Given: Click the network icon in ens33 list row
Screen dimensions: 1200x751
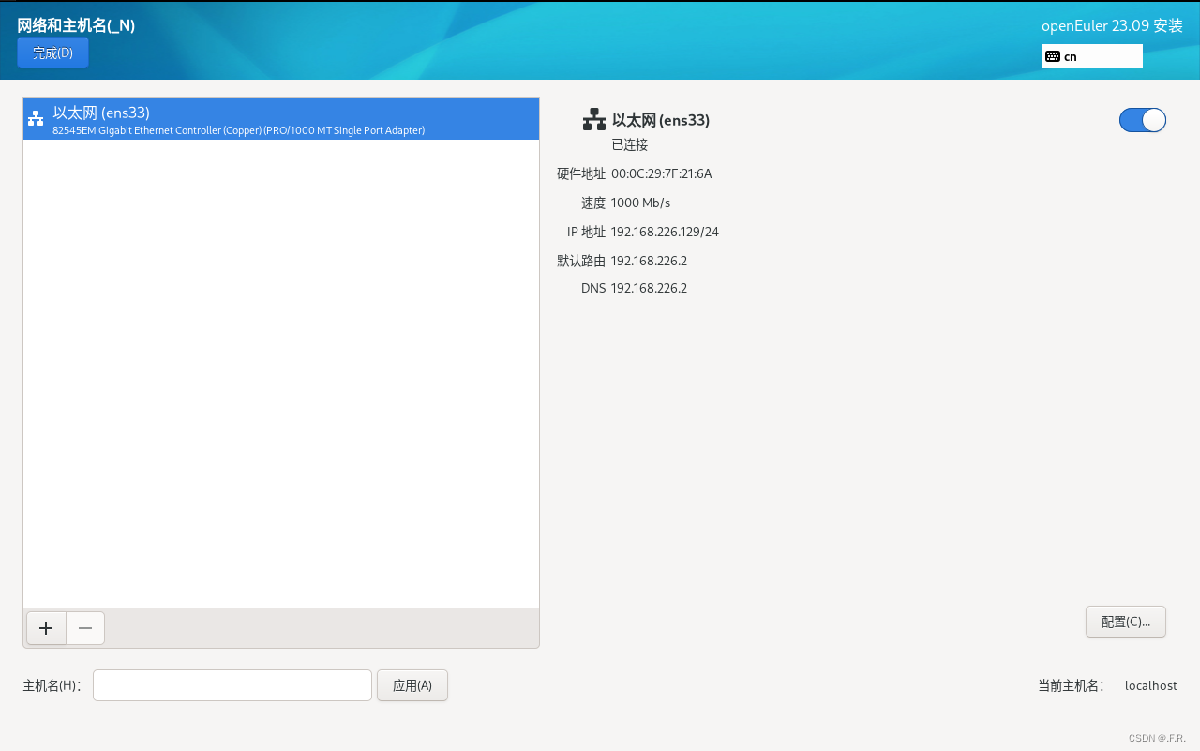Looking at the screenshot, I should [x=36, y=119].
